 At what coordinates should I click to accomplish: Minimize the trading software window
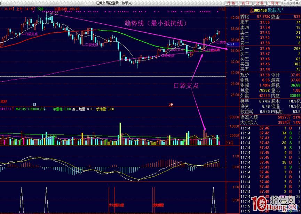[x=285, y=3]
